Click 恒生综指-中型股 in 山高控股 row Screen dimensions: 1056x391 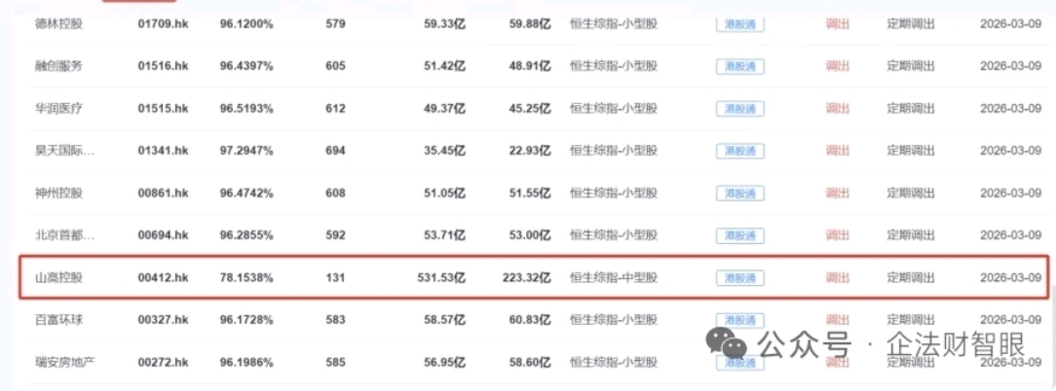tap(614, 277)
